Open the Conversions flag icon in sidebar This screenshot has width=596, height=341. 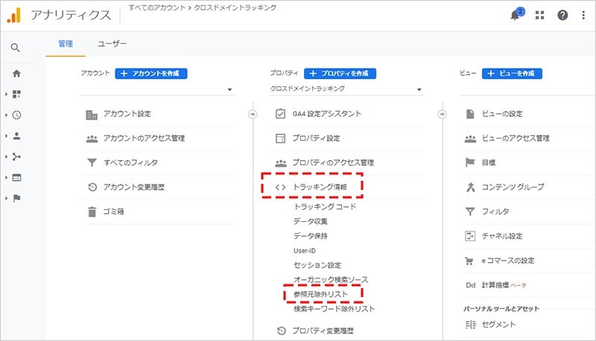click(16, 199)
